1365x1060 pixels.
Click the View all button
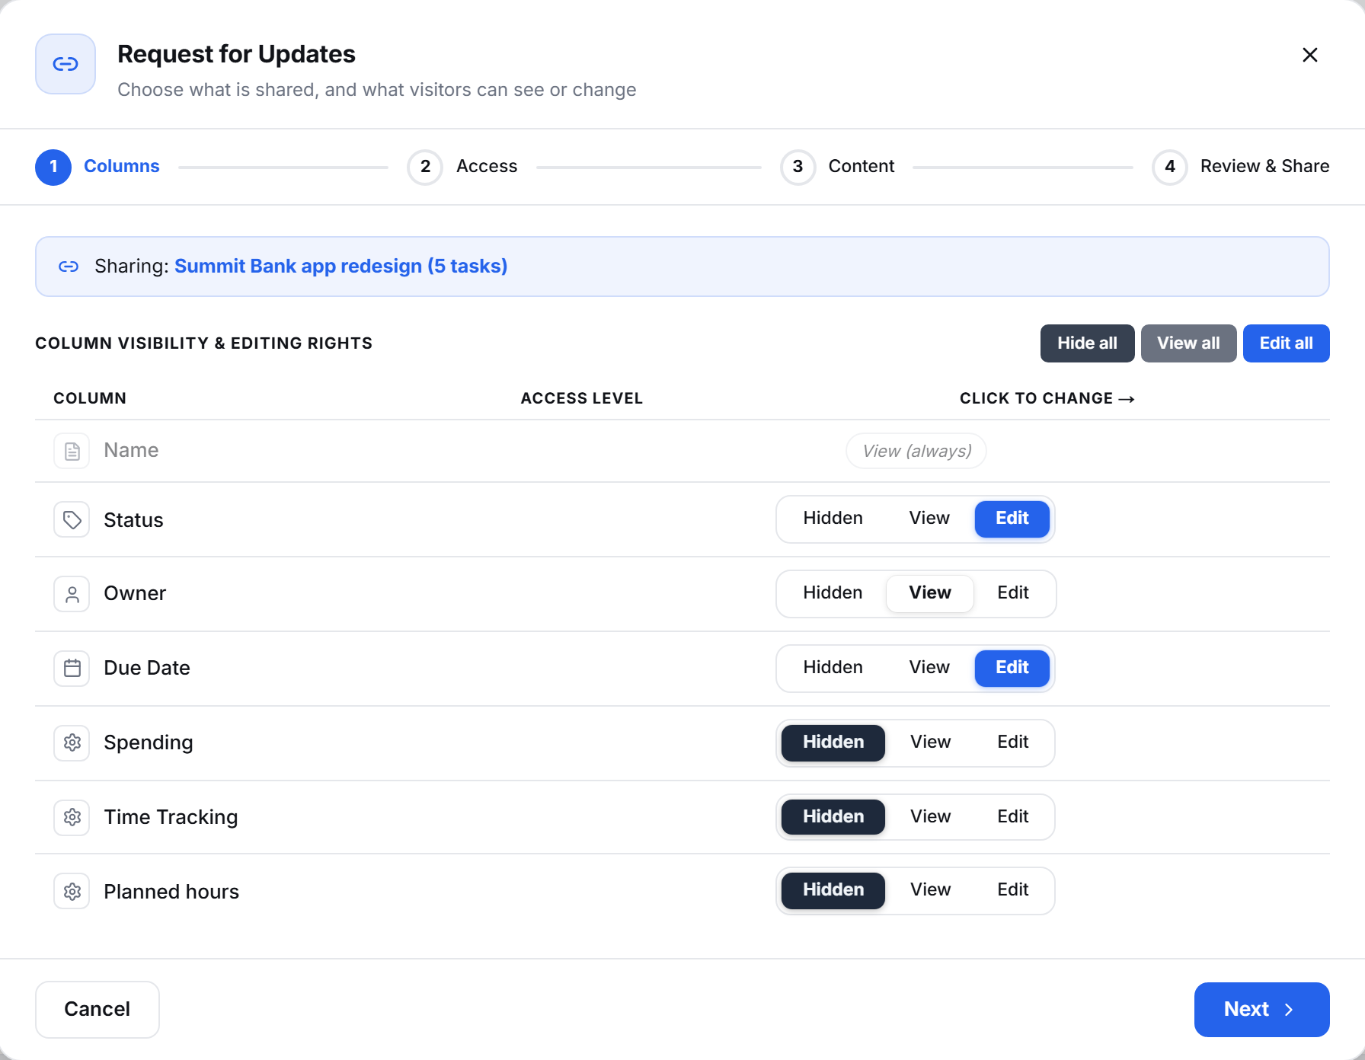[x=1188, y=343]
